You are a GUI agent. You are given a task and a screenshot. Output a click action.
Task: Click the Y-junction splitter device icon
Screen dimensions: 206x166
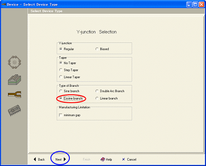15,94
